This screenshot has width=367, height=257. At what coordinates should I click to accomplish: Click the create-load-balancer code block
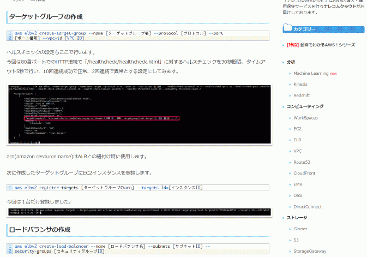point(138,249)
